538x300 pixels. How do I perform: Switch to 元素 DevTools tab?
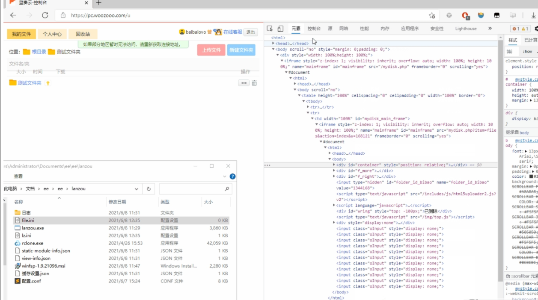pyautogui.click(x=296, y=29)
